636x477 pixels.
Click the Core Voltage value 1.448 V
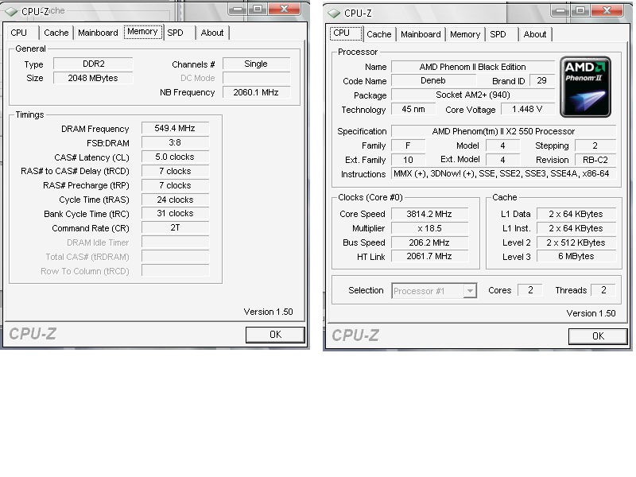coord(528,110)
